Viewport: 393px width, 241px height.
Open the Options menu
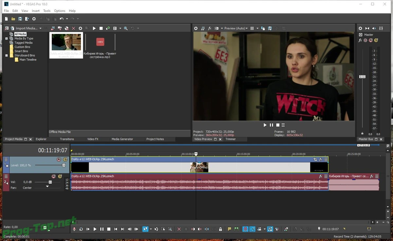click(60, 11)
